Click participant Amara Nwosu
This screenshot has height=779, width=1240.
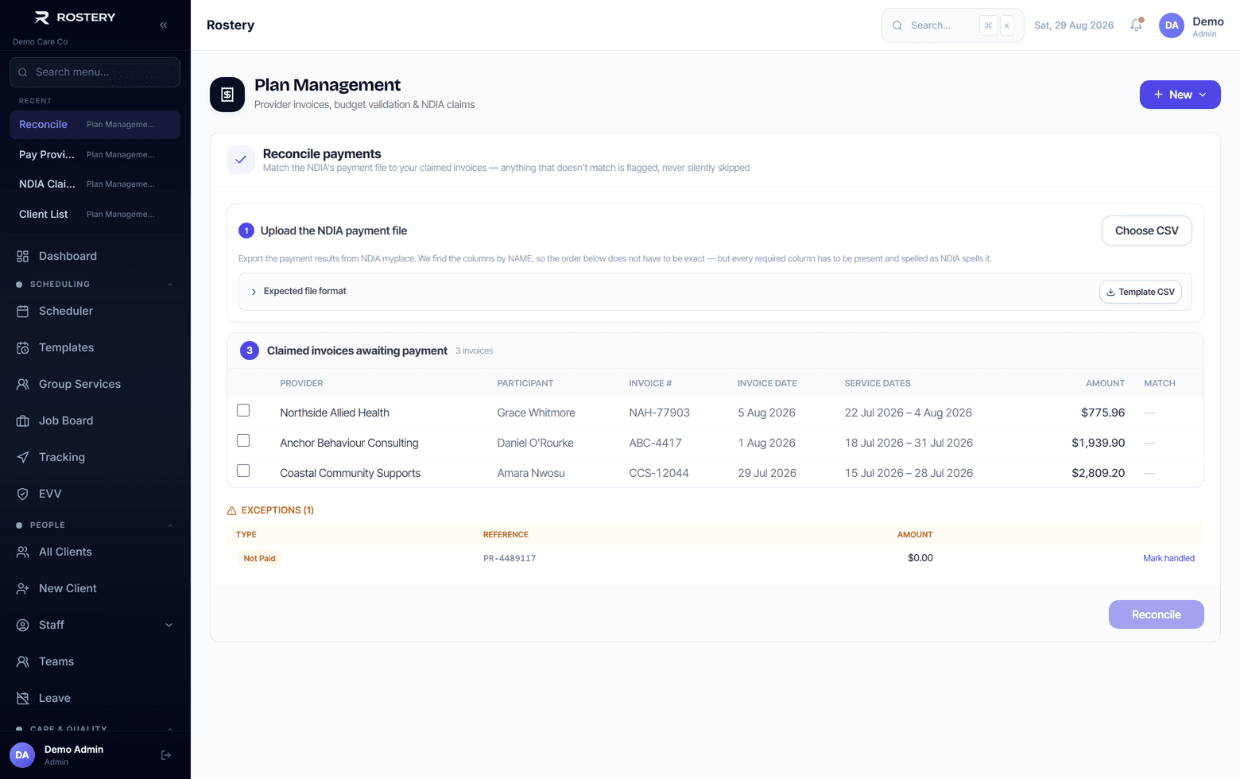tap(531, 473)
